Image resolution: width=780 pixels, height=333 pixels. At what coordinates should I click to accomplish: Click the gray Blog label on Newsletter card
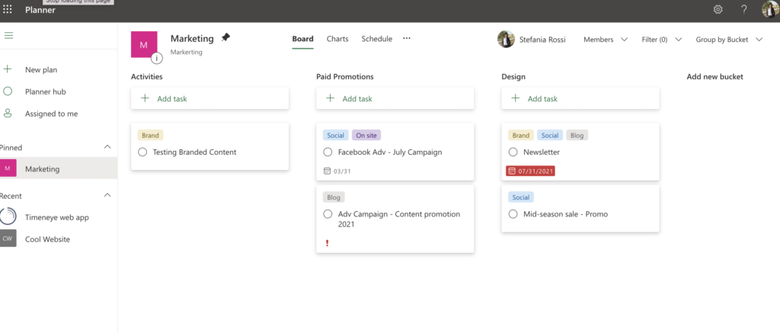[x=577, y=135]
